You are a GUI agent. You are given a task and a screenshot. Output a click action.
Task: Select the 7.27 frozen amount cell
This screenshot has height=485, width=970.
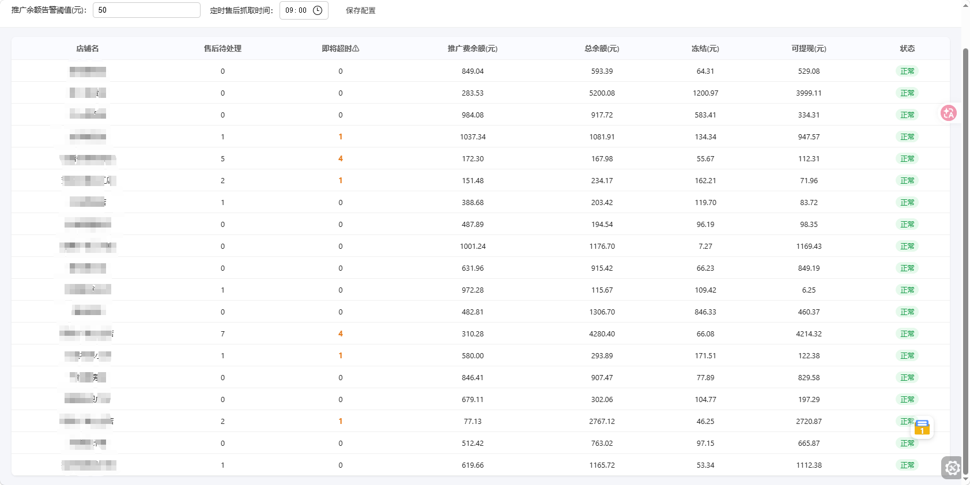(705, 247)
